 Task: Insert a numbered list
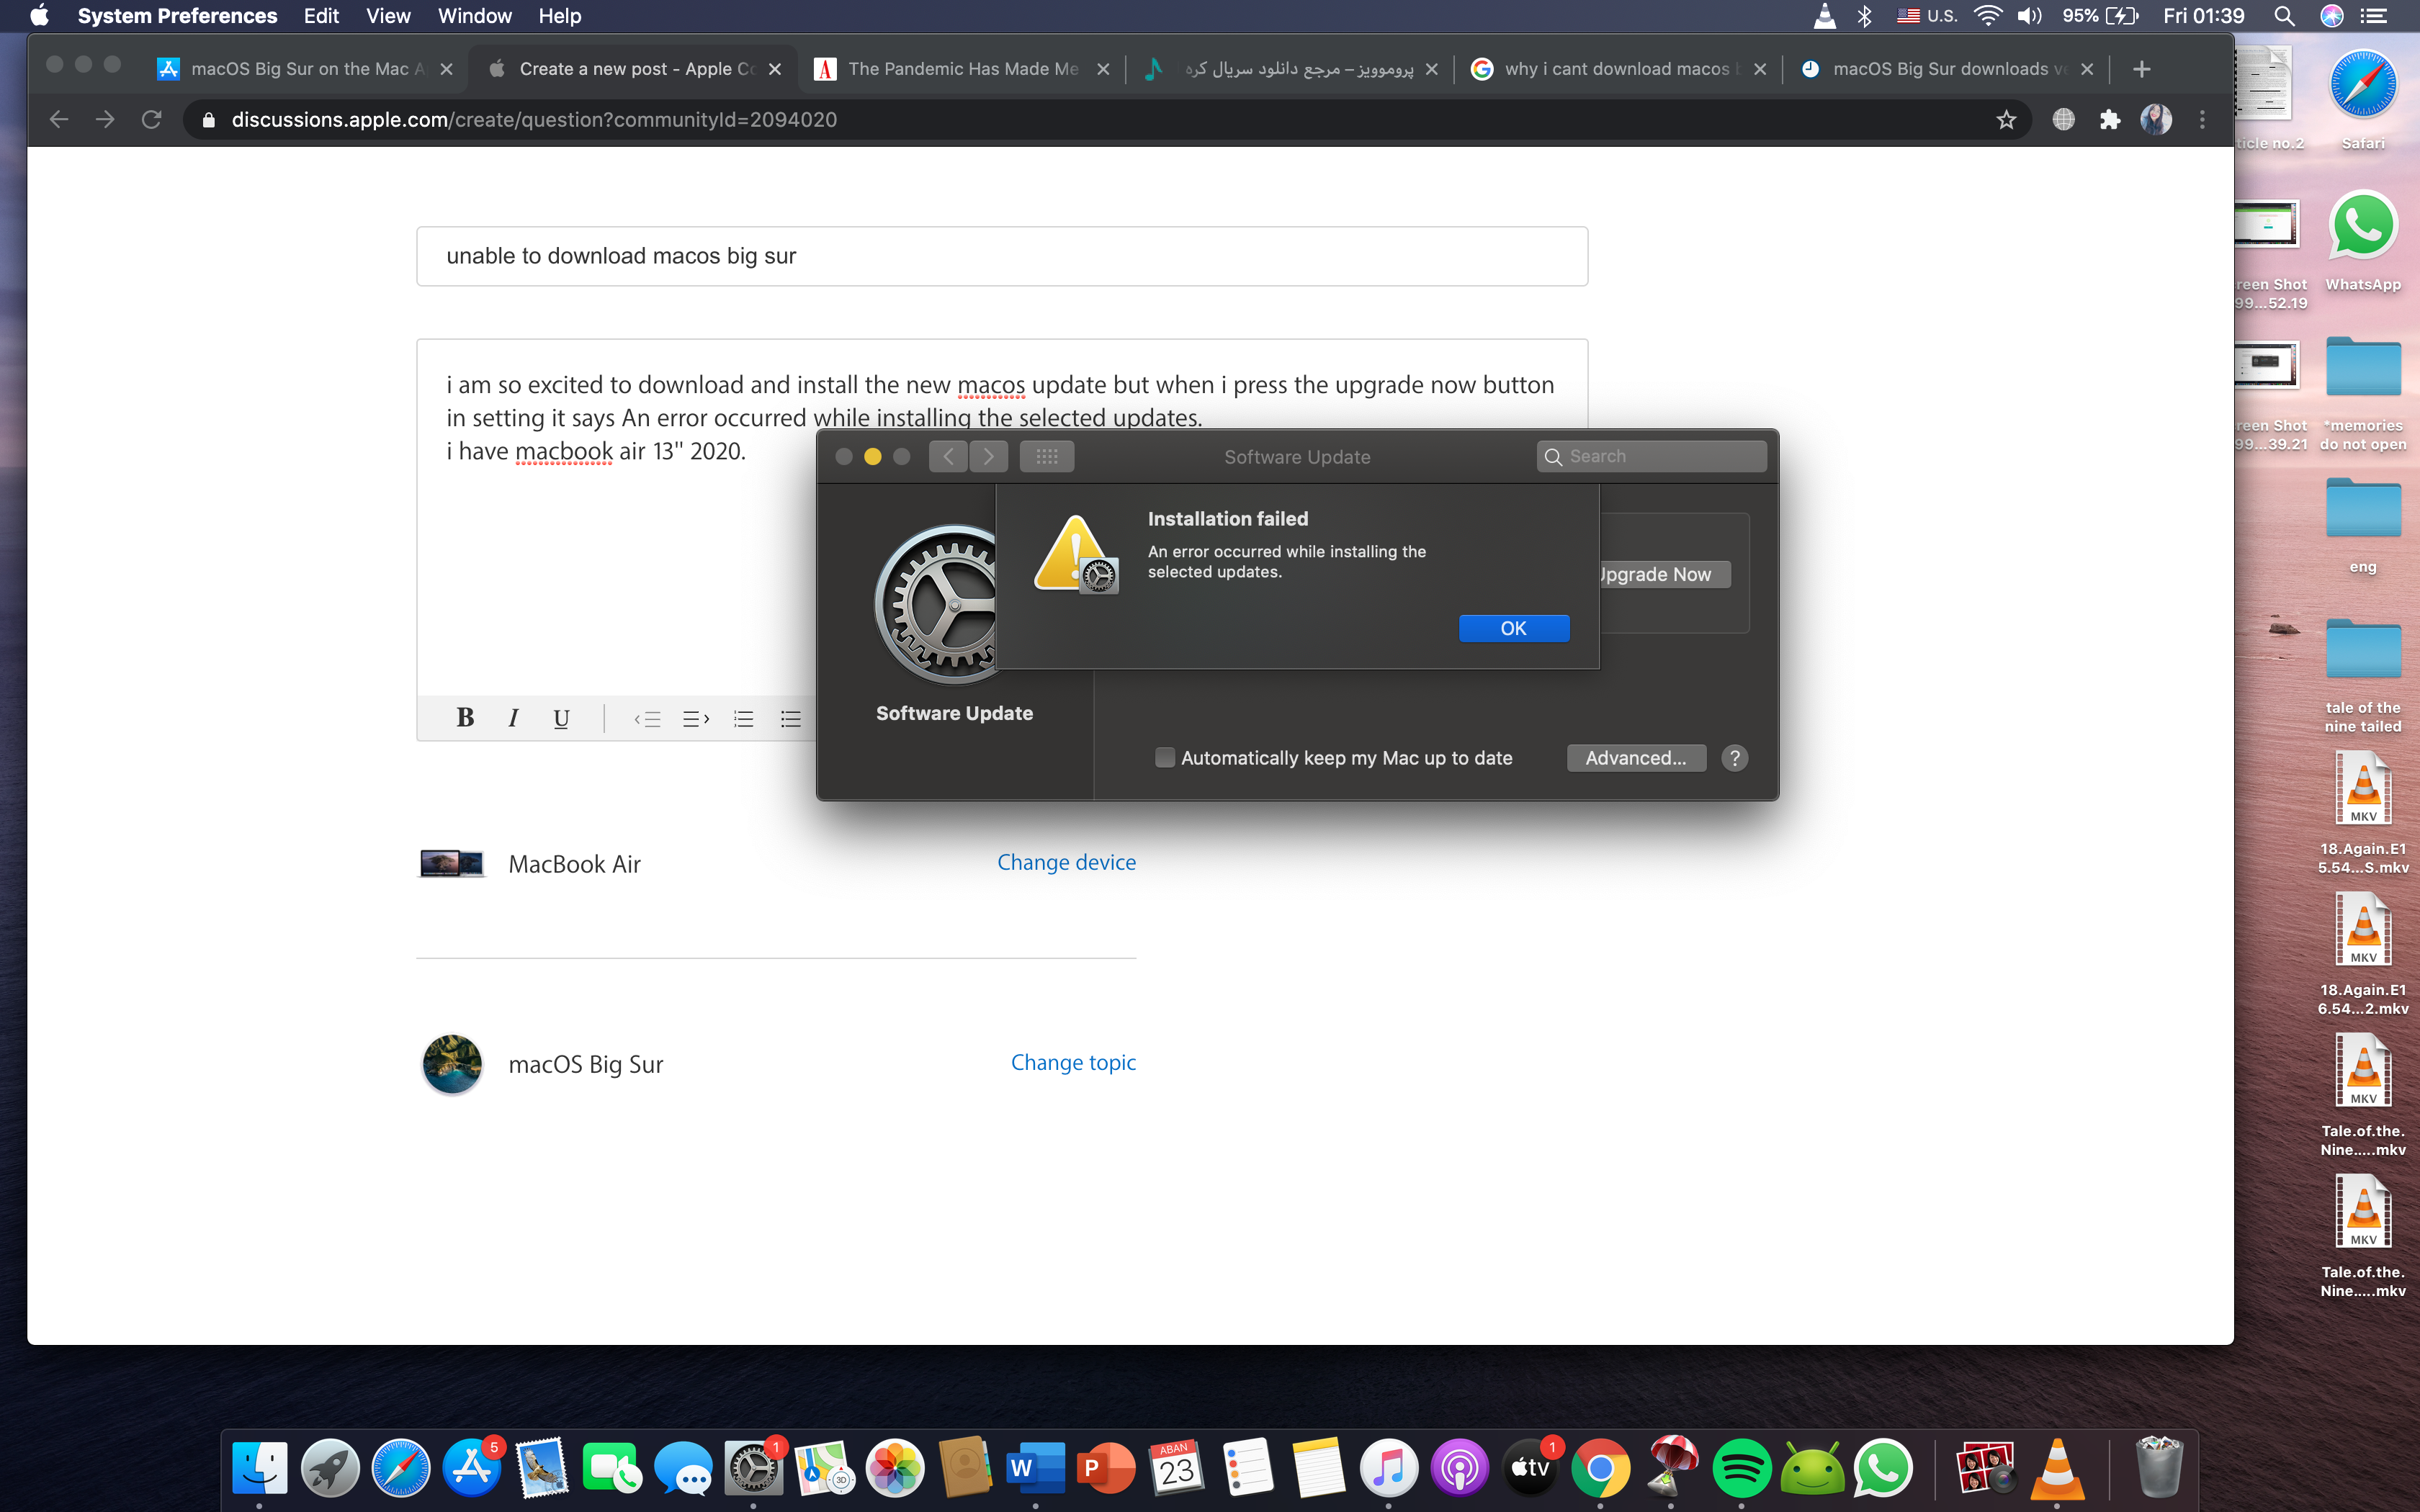coord(743,718)
